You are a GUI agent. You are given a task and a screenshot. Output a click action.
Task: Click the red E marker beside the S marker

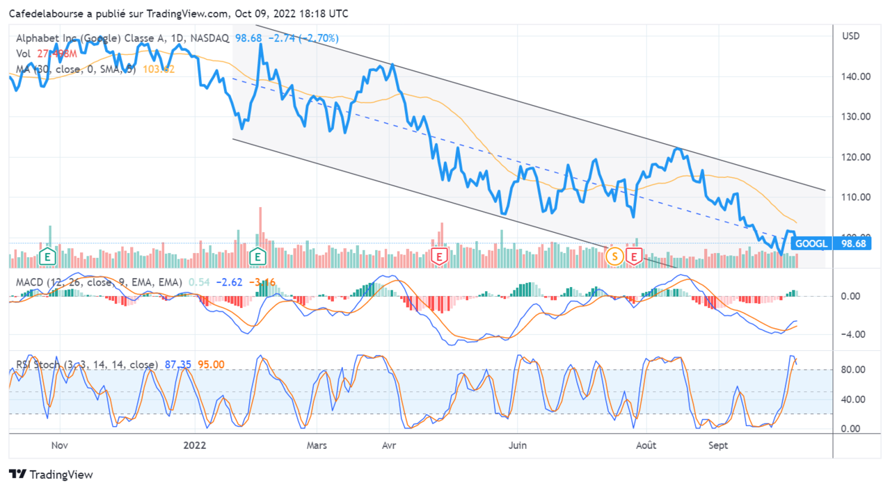tap(634, 256)
